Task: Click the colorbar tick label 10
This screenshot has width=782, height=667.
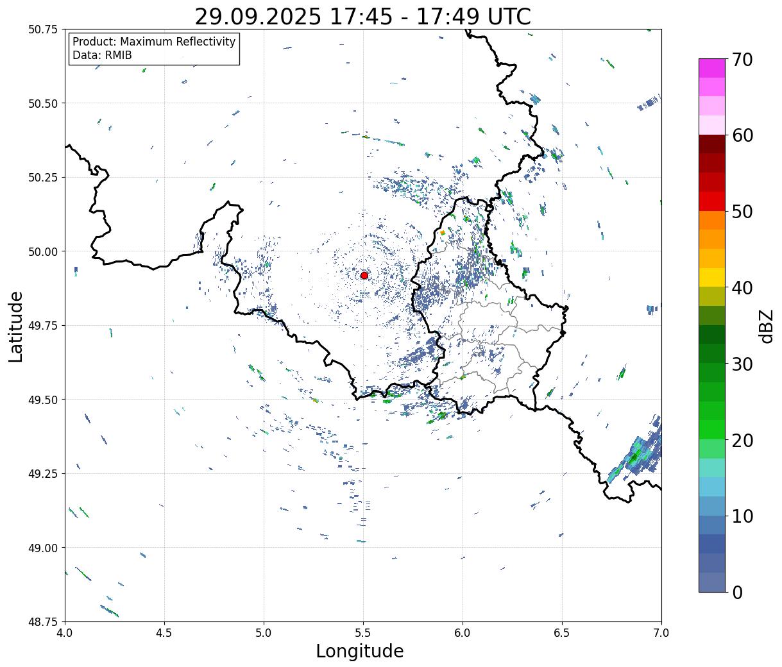Action: click(x=742, y=516)
